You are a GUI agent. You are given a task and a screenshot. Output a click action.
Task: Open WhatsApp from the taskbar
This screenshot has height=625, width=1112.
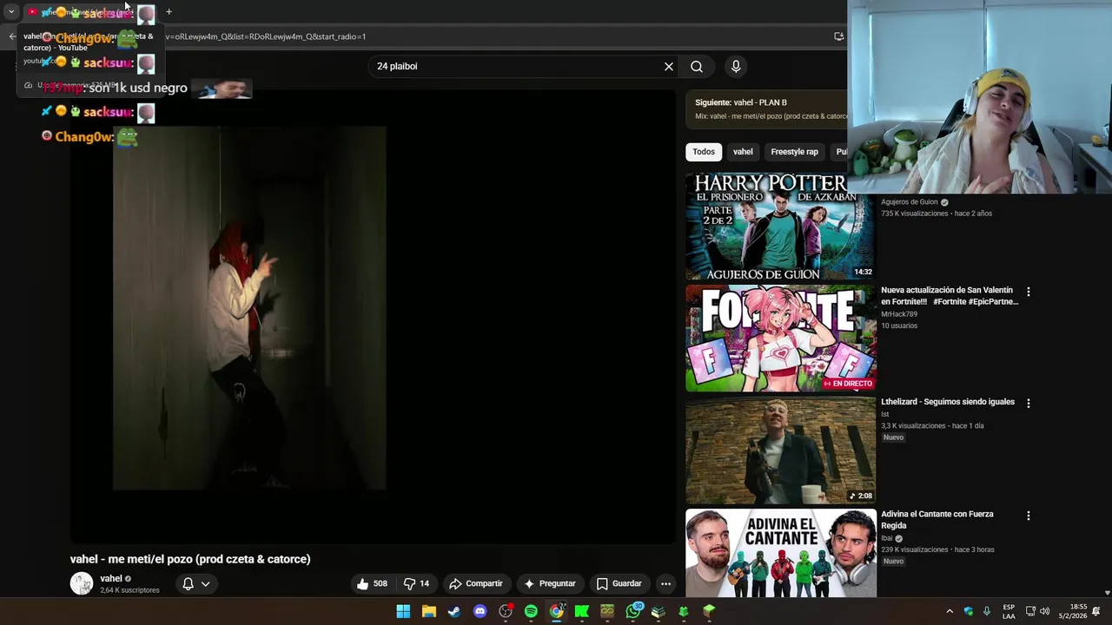632,611
